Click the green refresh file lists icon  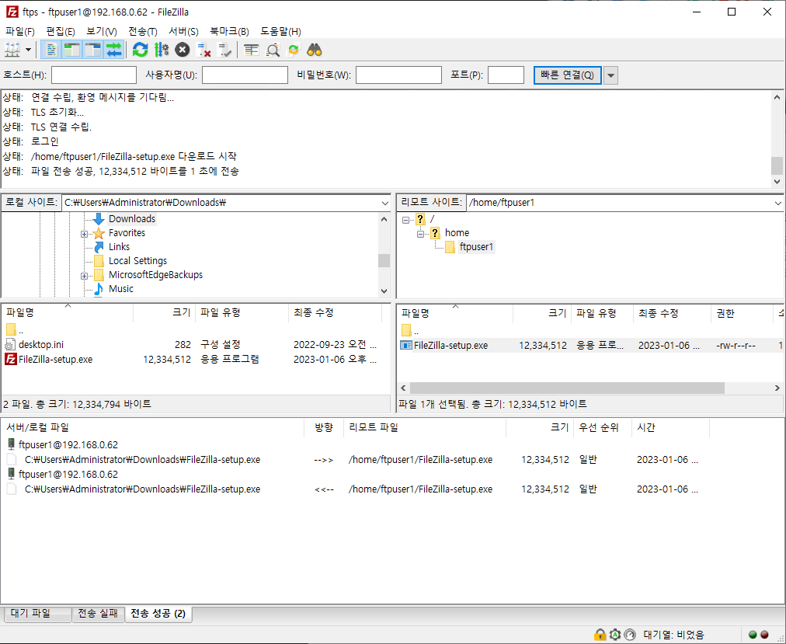coord(140,50)
